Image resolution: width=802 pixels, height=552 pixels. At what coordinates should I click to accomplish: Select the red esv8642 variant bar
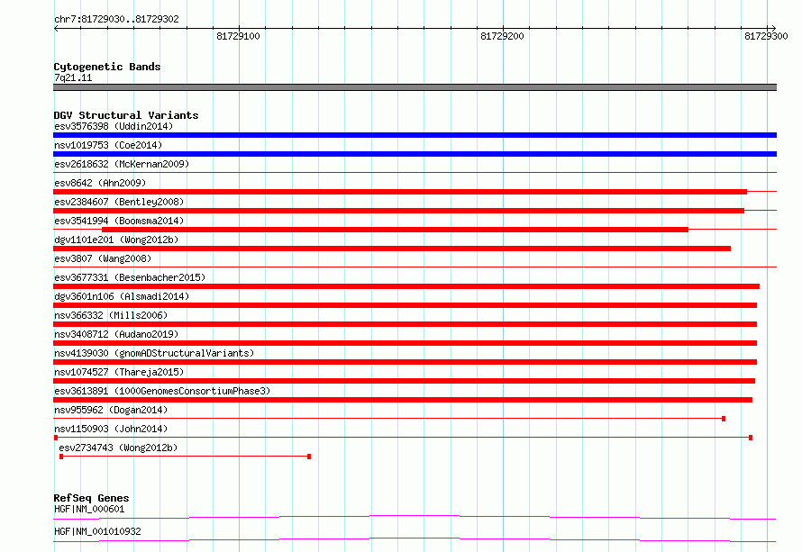[400, 192]
